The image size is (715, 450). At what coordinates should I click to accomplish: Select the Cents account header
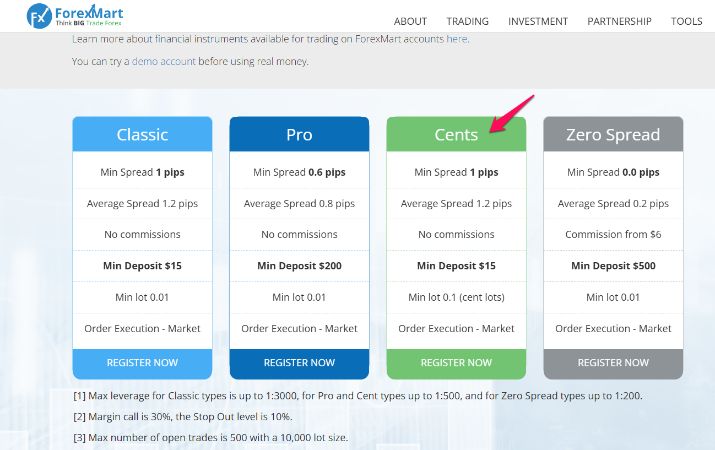456,134
